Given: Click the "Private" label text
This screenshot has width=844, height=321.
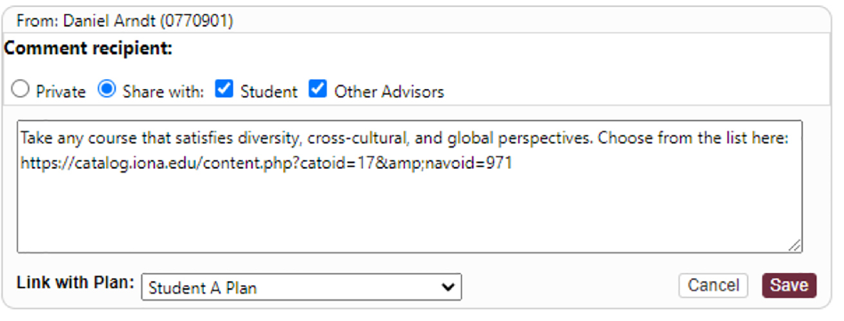Looking at the screenshot, I should (x=60, y=92).
